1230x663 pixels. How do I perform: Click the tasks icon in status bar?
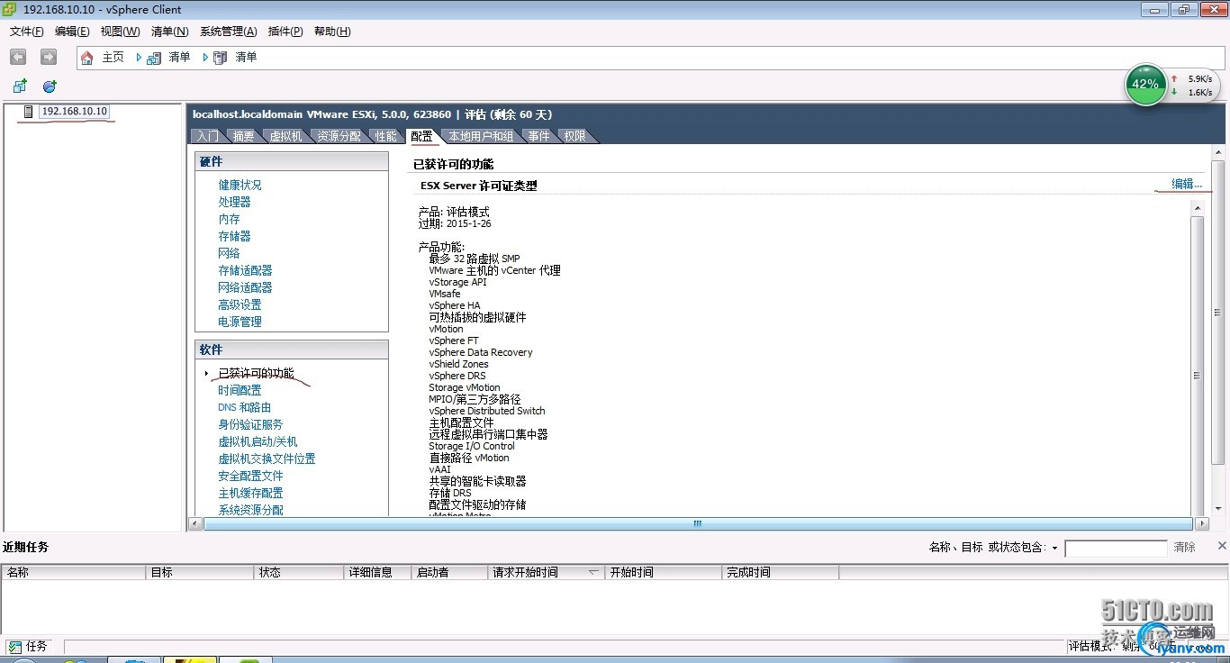(x=15, y=647)
